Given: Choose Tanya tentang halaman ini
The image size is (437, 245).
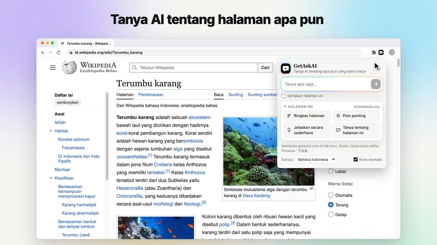Looking at the screenshot, I should 356,130.
